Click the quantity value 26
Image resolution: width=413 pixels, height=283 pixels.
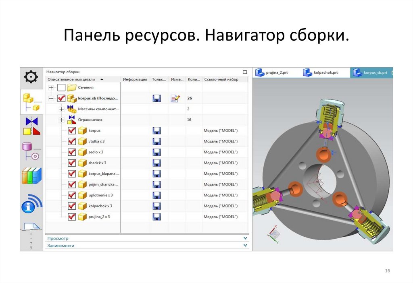click(190, 98)
